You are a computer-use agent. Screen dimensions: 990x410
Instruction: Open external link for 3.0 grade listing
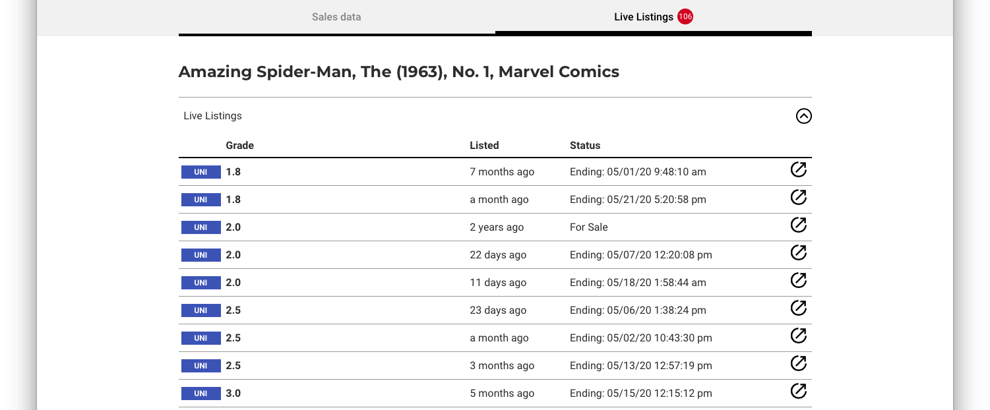click(798, 392)
